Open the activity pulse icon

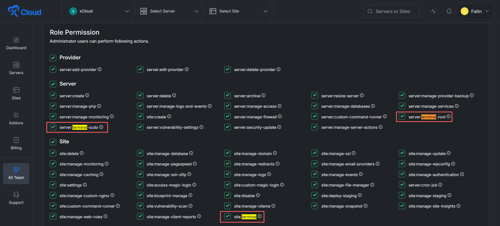(433, 11)
